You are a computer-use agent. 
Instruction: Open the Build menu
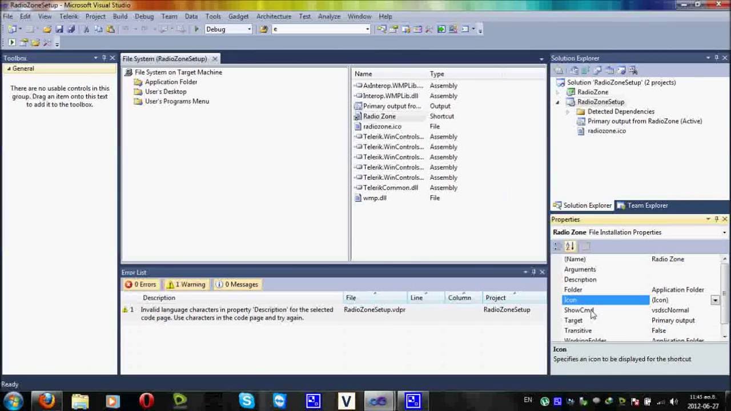(x=120, y=17)
